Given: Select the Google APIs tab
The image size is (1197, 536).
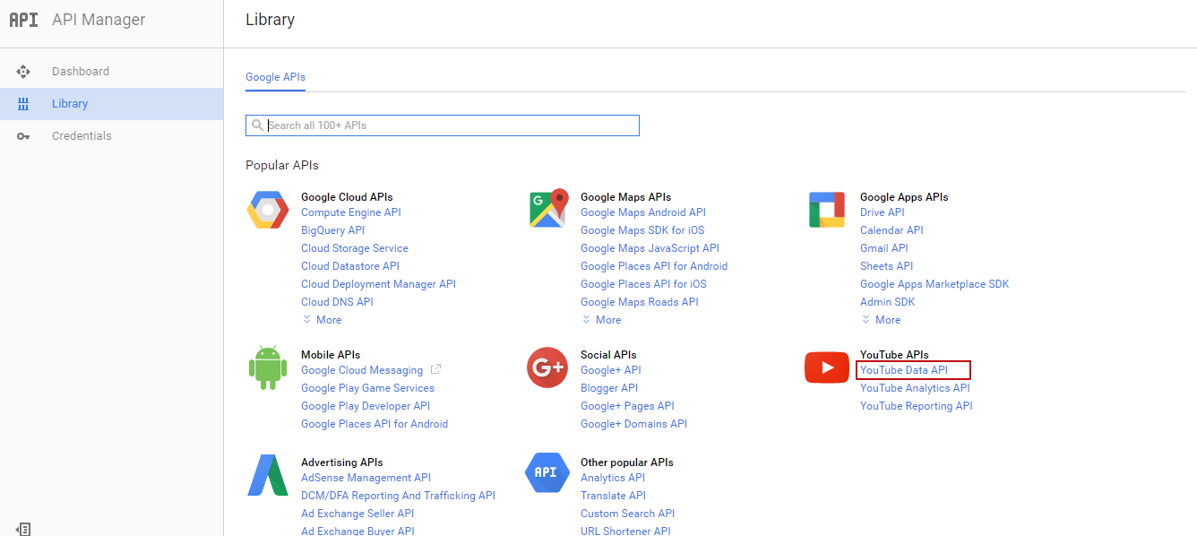Looking at the screenshot, I should [x=275, y=77].
